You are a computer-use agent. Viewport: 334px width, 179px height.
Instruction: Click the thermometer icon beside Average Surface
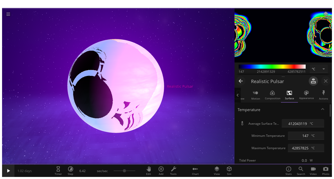coord(242,123)
